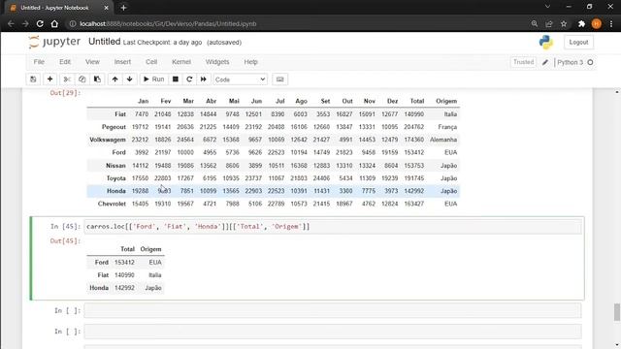Paste cells below icon
Image resolution: width=621 pixels, height=349 pixels.
point(97,79)
